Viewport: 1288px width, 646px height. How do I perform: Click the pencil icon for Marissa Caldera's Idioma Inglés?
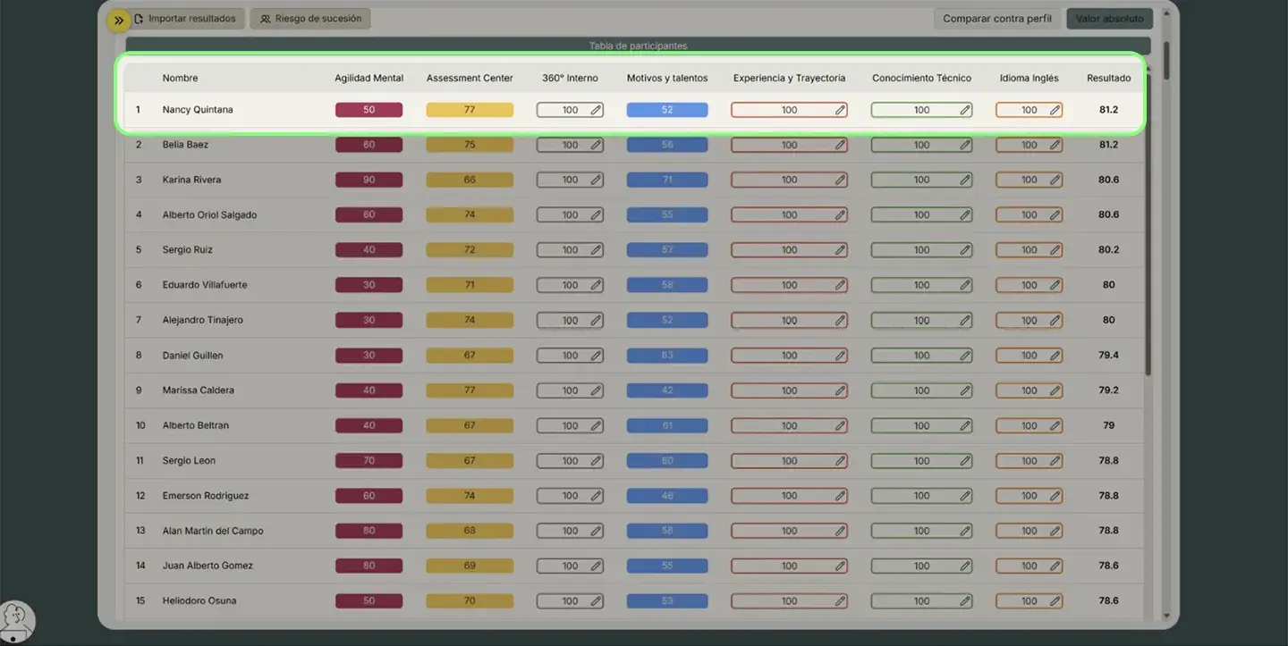click(x=1055, y=390)
